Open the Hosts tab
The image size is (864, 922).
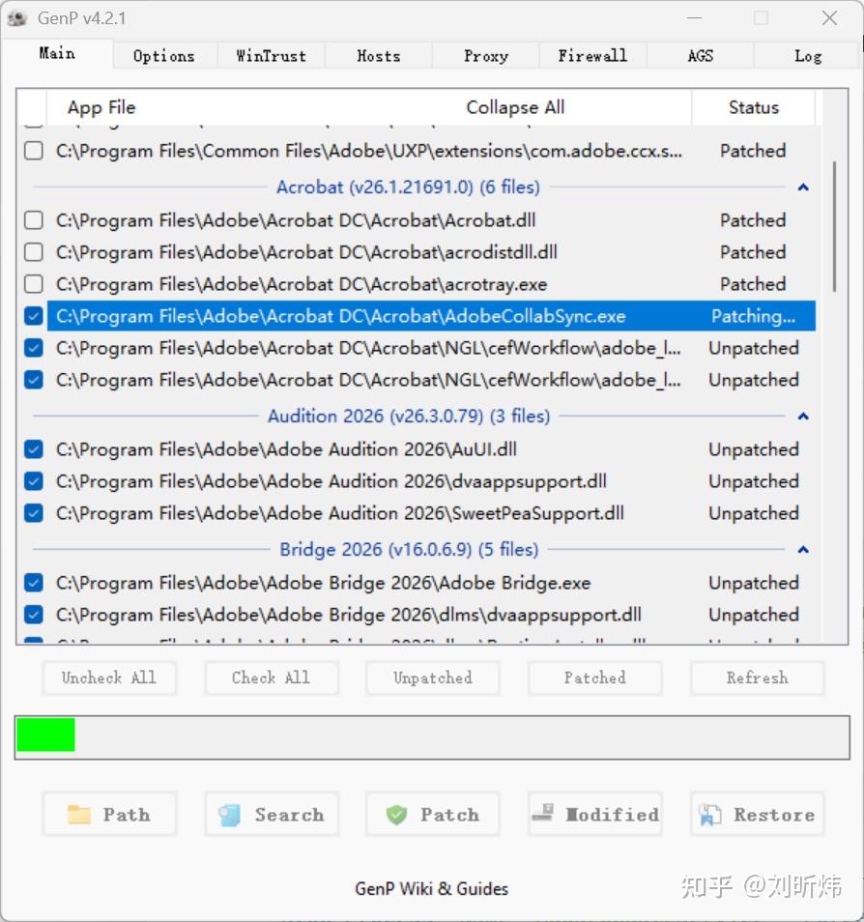378,56
